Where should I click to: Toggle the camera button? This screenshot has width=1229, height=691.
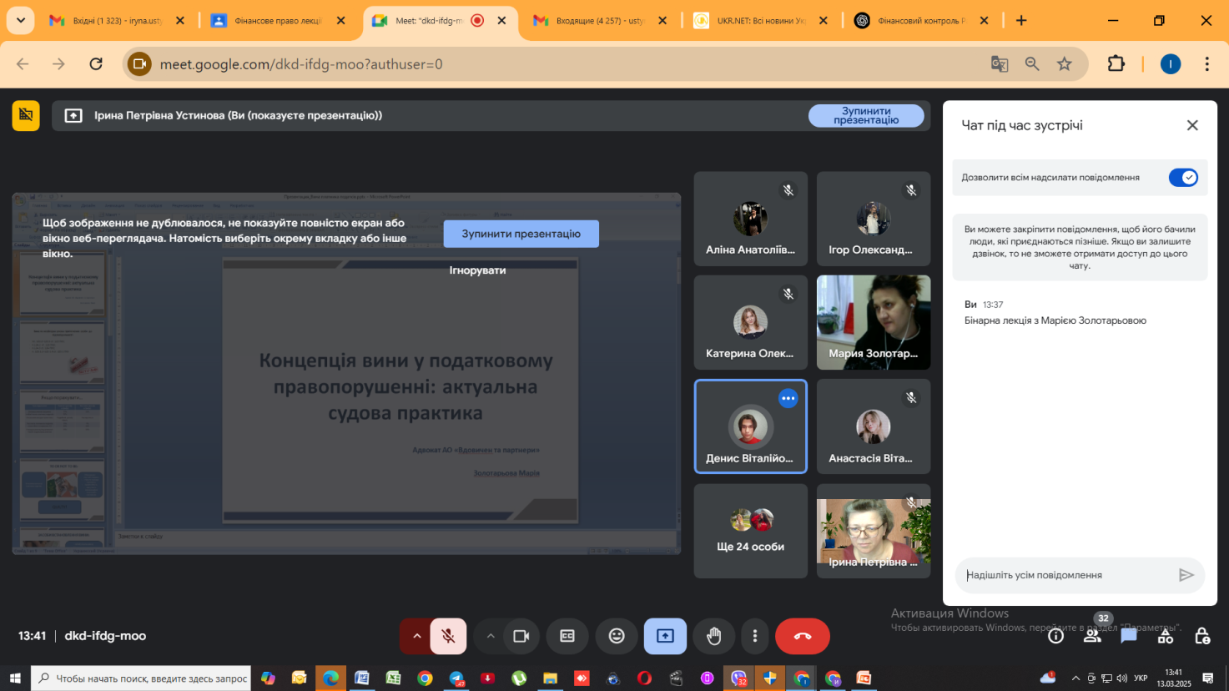[x=521, y=636]
